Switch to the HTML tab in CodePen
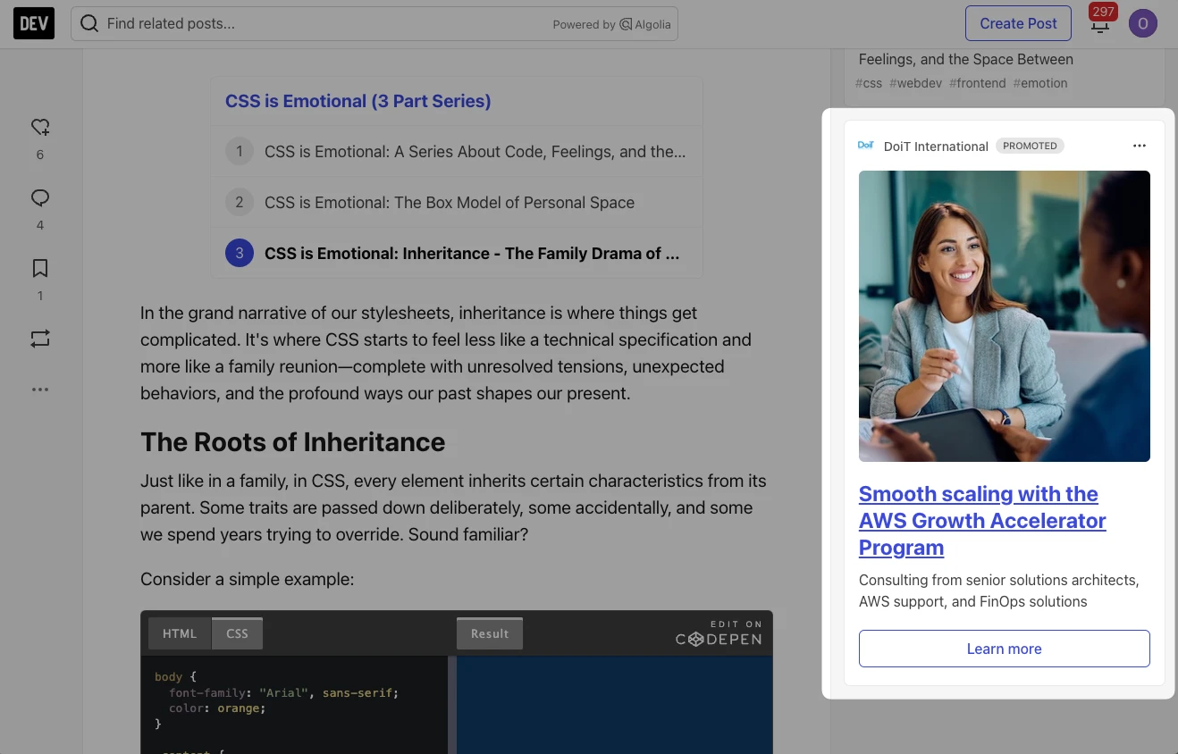 coord(180,633)
